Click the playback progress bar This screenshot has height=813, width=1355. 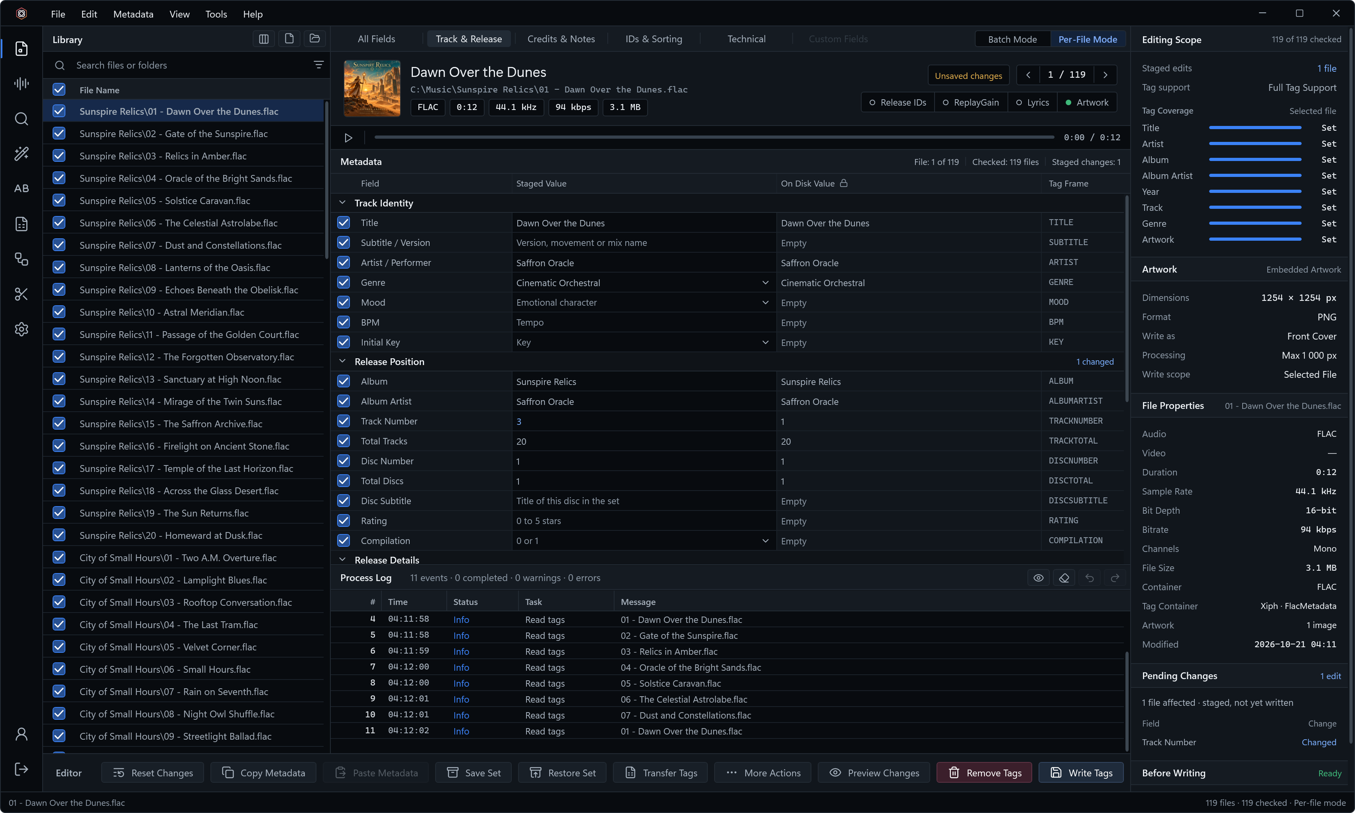714,137
